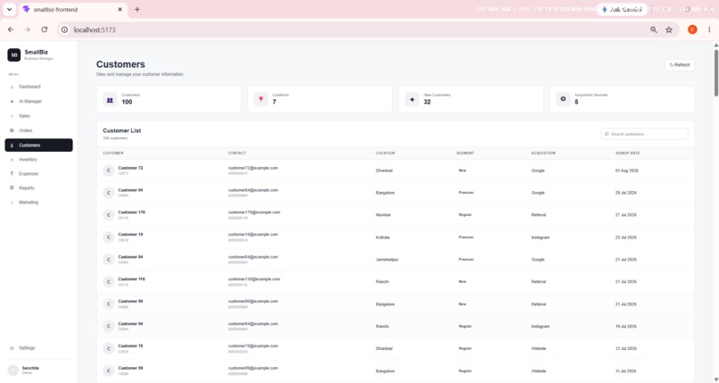This screenshot has width=719, height=383.
Task: Open the Chrome three-dot menu
Action: coord(709,29)
